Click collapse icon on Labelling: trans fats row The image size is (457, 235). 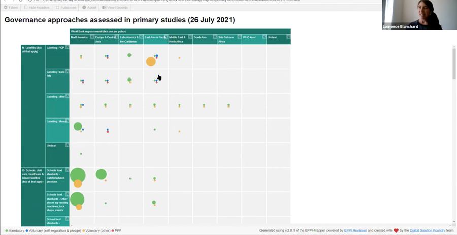pyautogui.click(x=67, y=72)
